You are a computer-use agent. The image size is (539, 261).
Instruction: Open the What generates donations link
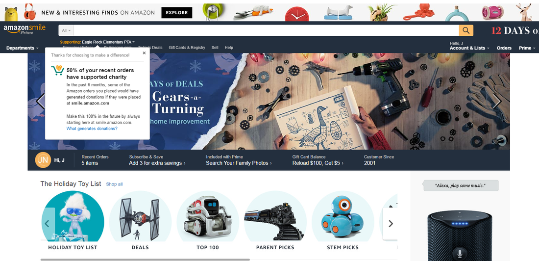tap(92, 129)
